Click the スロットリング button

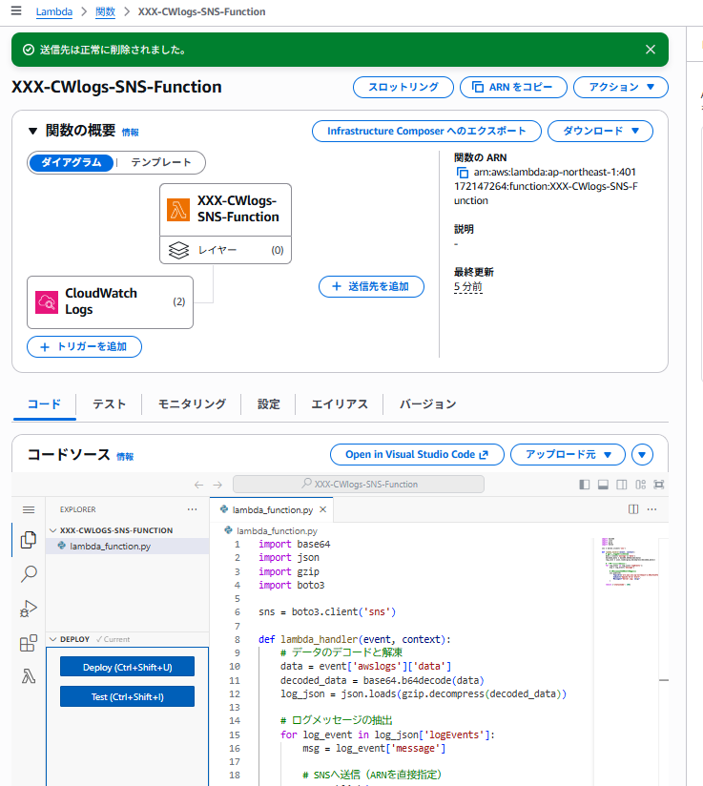click(x=403, y=87)
